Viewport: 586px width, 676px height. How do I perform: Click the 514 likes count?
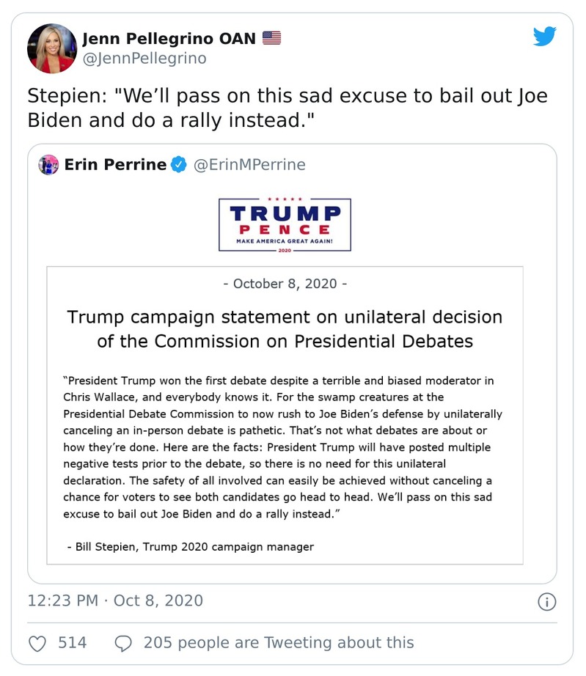pos(72,643)
